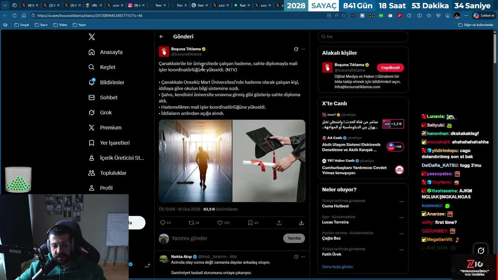The width and height of the screenshot is (498, 280).
Task: Click the Engellendi button
Action: [x=390, y=68]
